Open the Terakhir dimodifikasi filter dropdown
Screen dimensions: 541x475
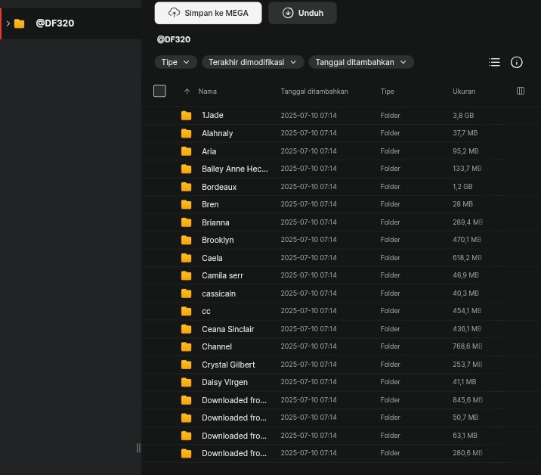252,62
